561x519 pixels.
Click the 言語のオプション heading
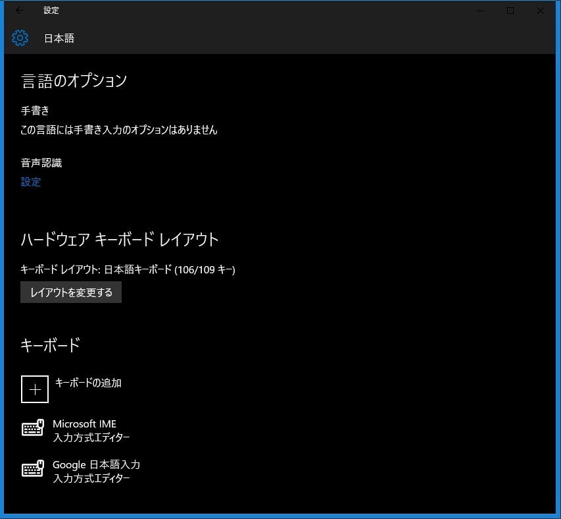coord(74,80)
